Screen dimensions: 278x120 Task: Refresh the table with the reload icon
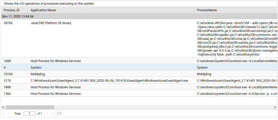59,113
